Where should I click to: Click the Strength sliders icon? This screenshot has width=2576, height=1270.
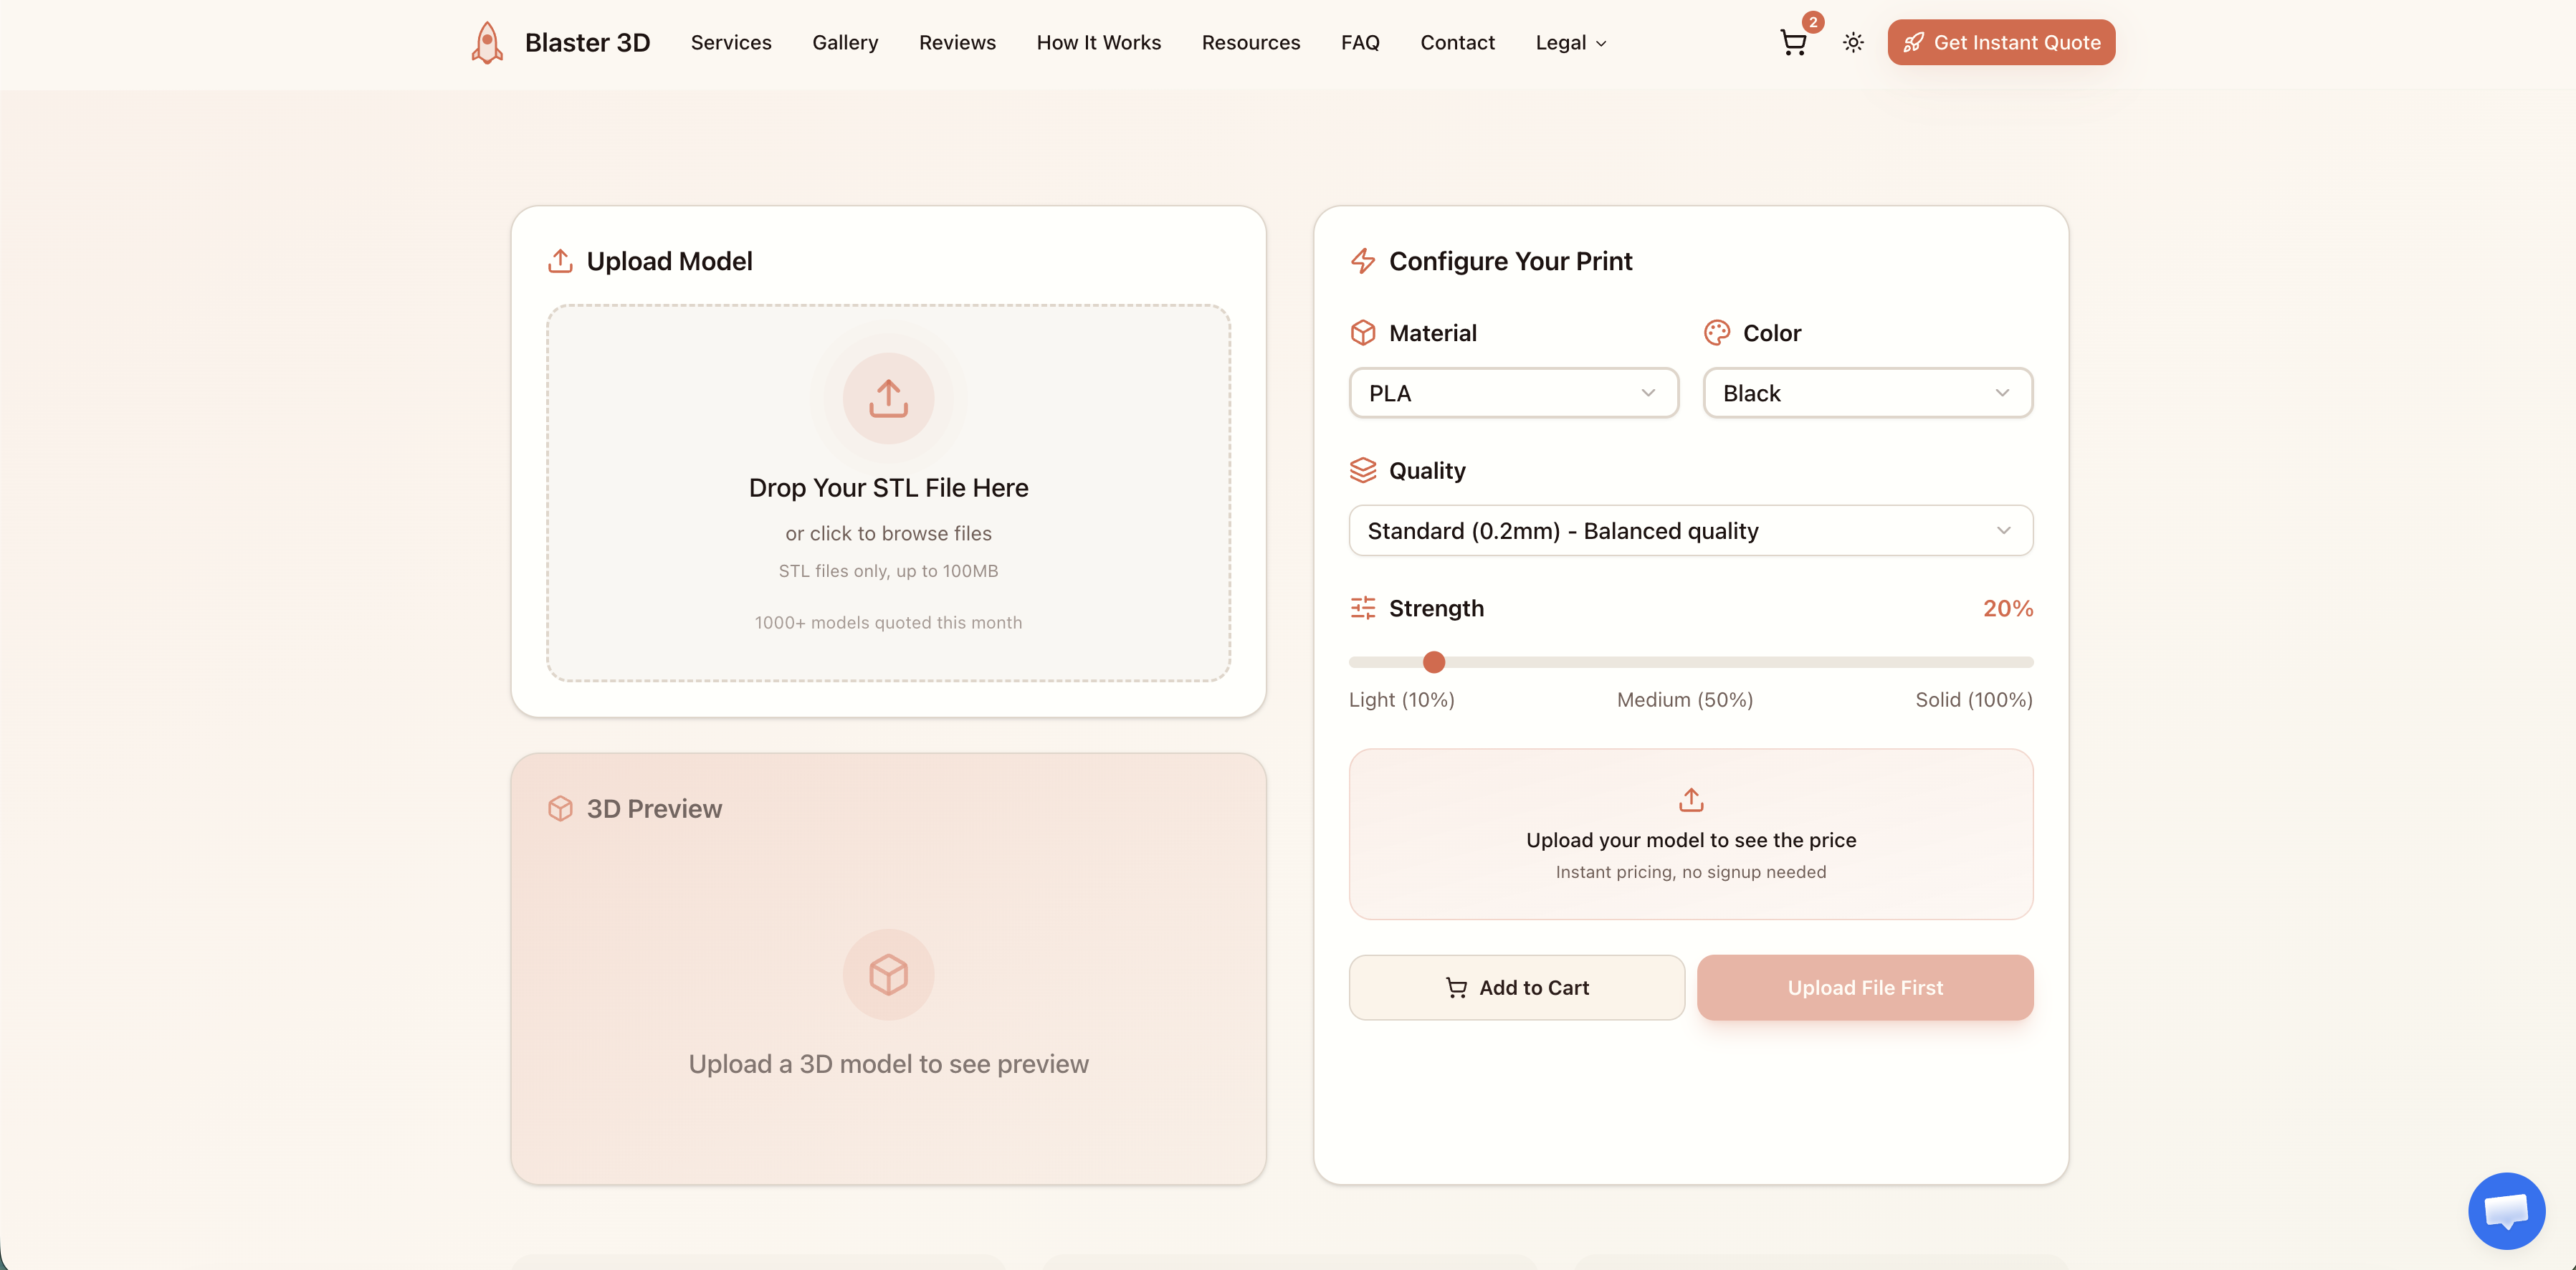1363,608
